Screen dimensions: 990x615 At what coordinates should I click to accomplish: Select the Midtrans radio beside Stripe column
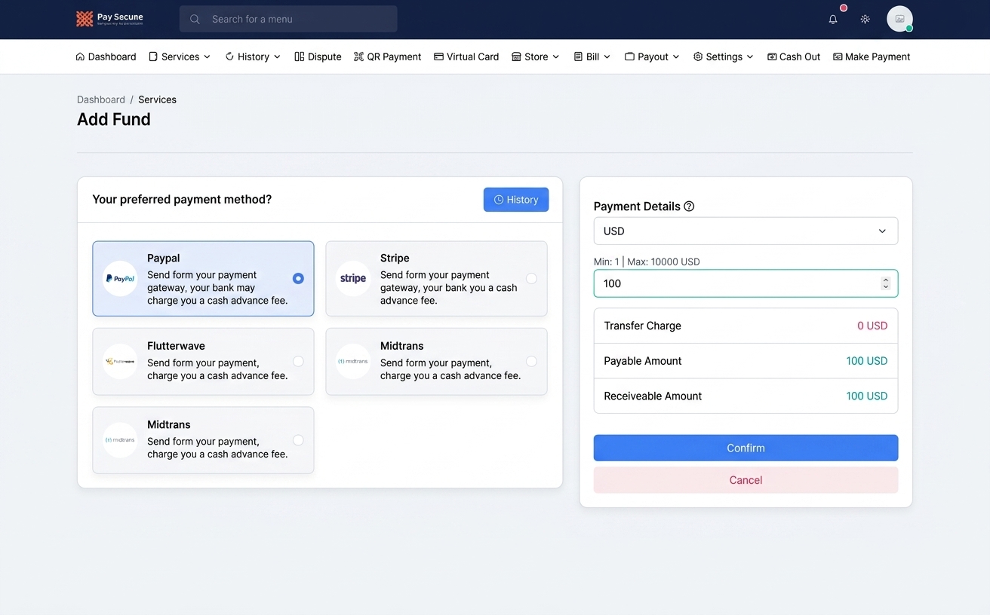coord(531,361)
